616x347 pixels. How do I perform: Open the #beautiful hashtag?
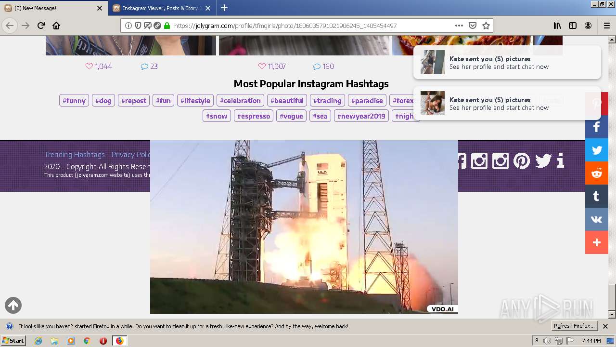click(287, 101)
